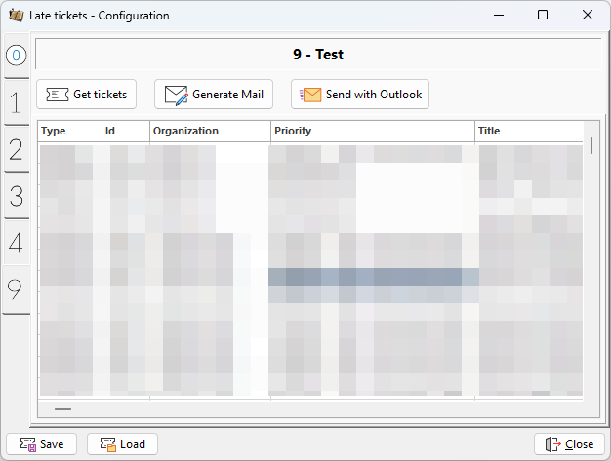Sort by the Type column header
The height and width of the screenshot is (461, 611).
(x=69, y=131)
